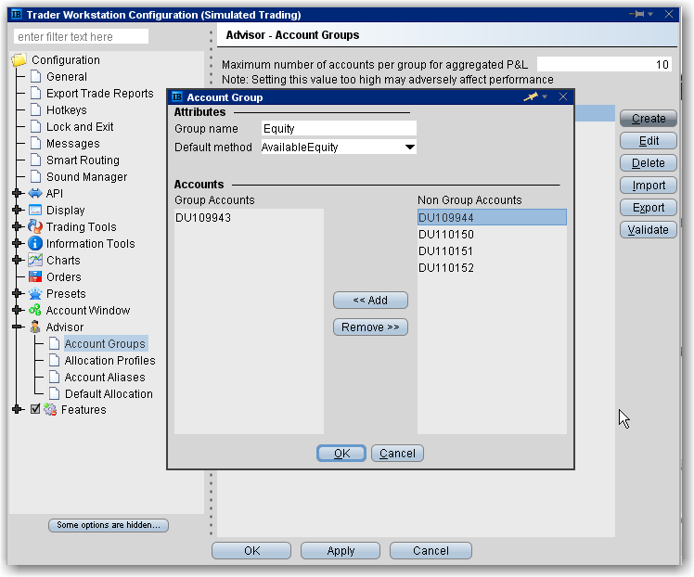Click Some options are hidden button
The width and height of the screenshot is (694, 577).
pos(109,525)
